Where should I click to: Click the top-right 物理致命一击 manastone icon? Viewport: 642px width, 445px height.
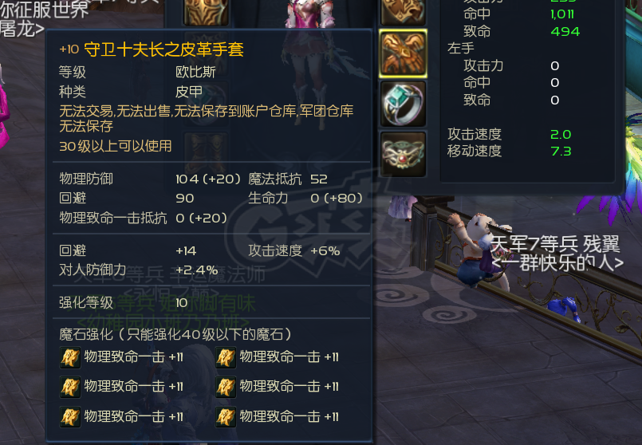[226, 357]
